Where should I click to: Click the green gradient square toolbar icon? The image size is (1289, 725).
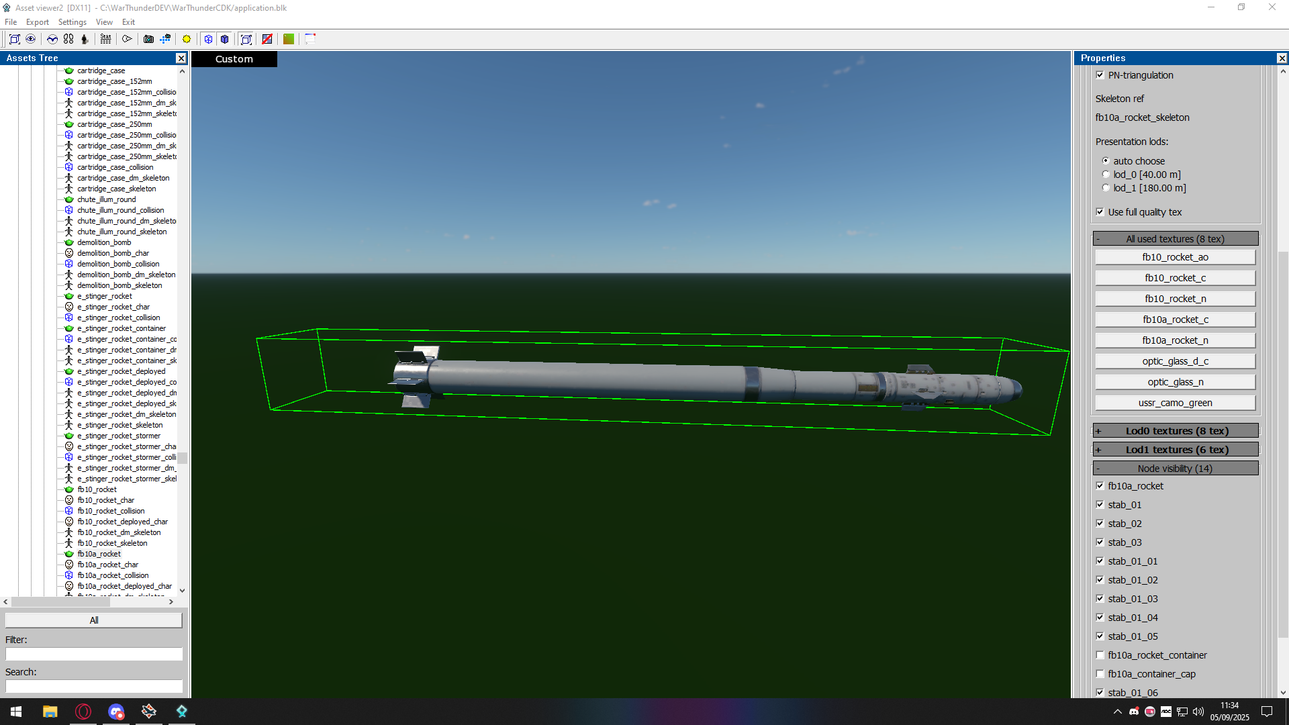coord(289,39)
